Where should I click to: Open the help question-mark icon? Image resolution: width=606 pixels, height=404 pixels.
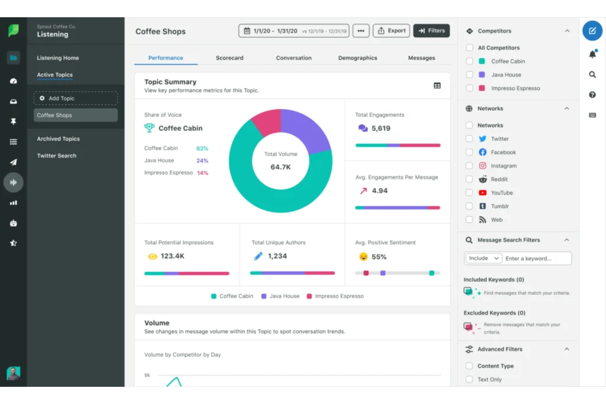tap(592, 95)
